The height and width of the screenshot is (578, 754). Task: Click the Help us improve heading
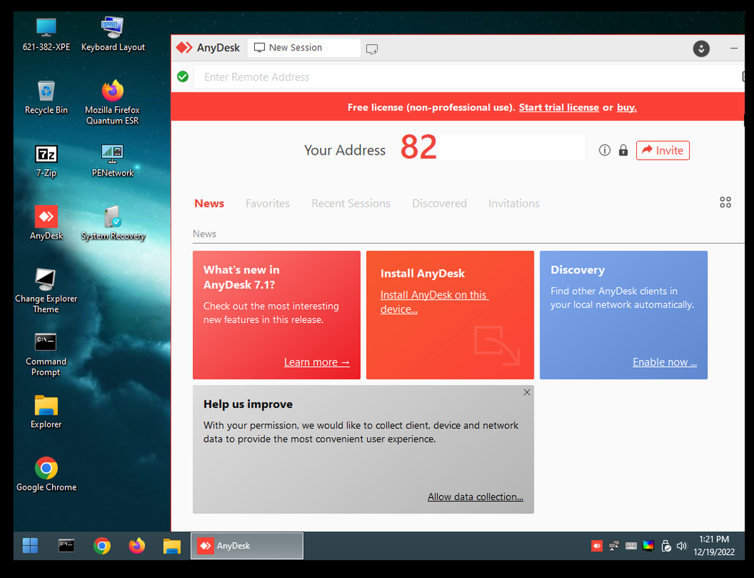point(248,405)
